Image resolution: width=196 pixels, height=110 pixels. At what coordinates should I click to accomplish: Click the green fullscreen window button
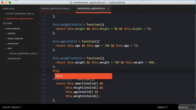click(10, 2)
